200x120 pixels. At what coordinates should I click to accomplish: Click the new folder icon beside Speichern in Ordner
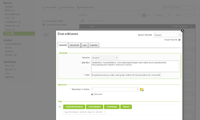pos(142,90)
